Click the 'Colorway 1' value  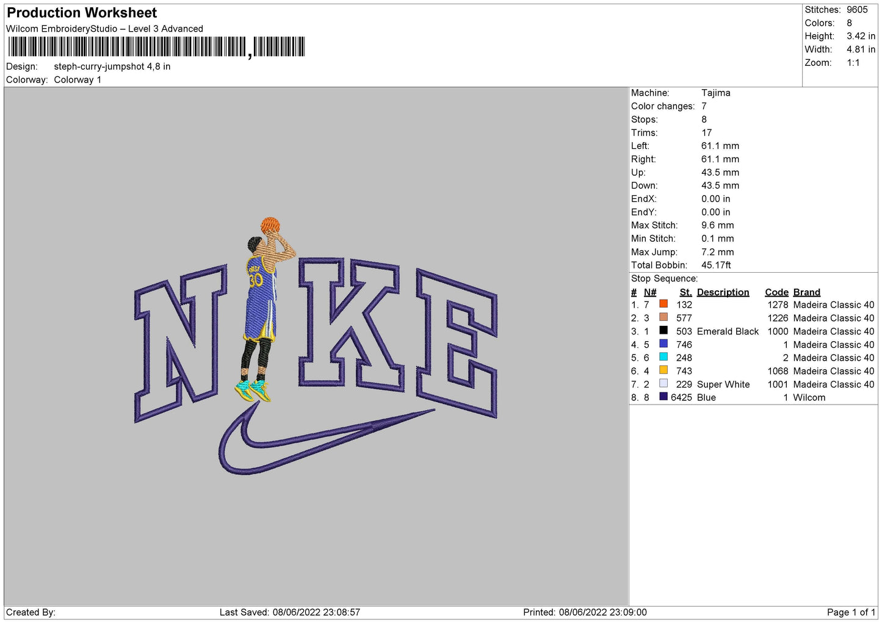pyautogui.click(x=78, y=80)
